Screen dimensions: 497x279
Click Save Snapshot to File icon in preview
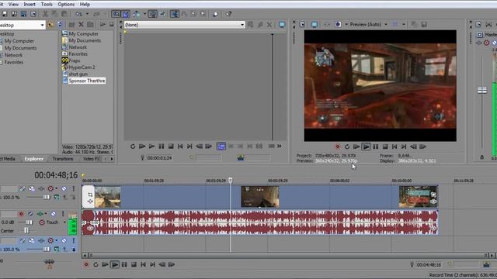pyautogui.click(x=424, y=24)
